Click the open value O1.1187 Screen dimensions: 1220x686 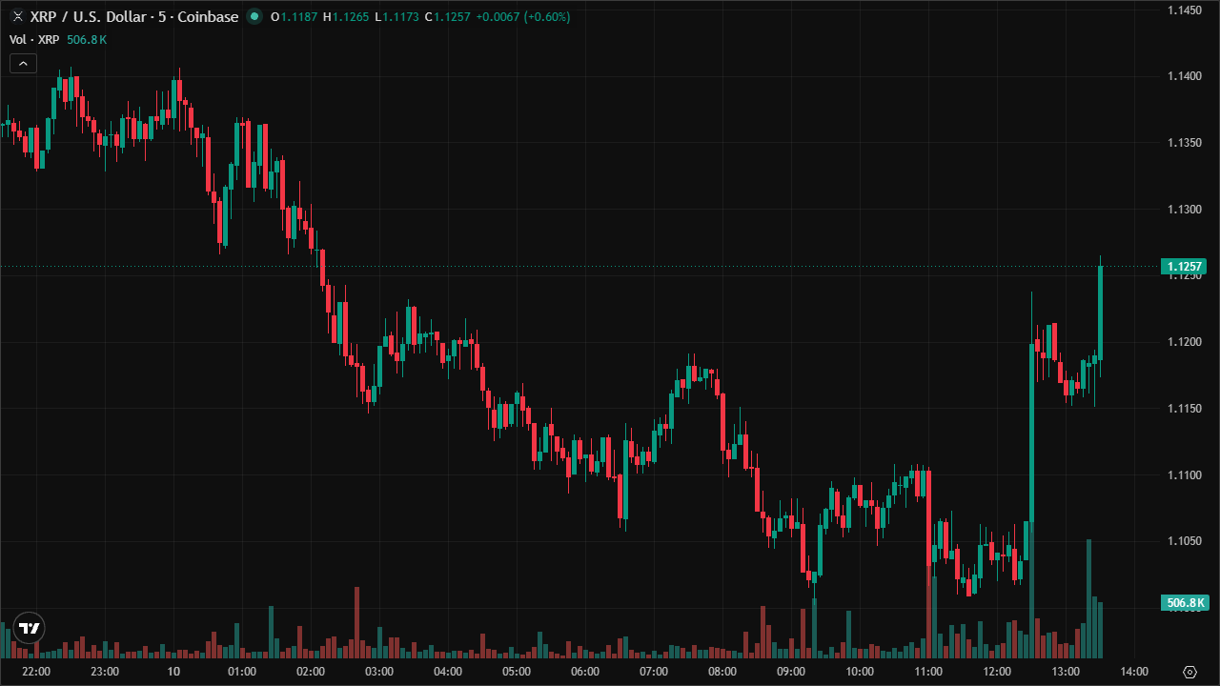pos(295,16)
